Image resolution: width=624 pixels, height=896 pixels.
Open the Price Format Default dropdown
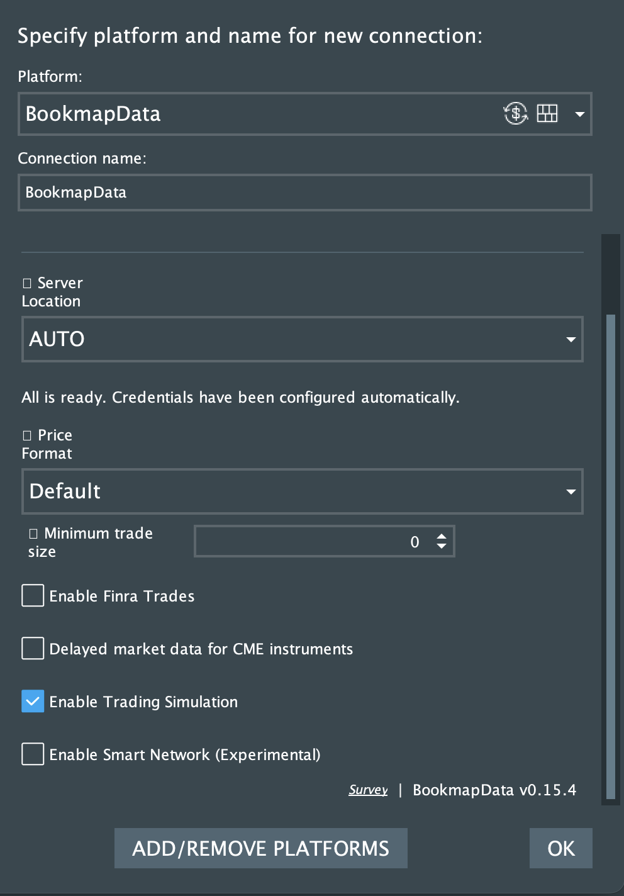click(x=303, y=491)
